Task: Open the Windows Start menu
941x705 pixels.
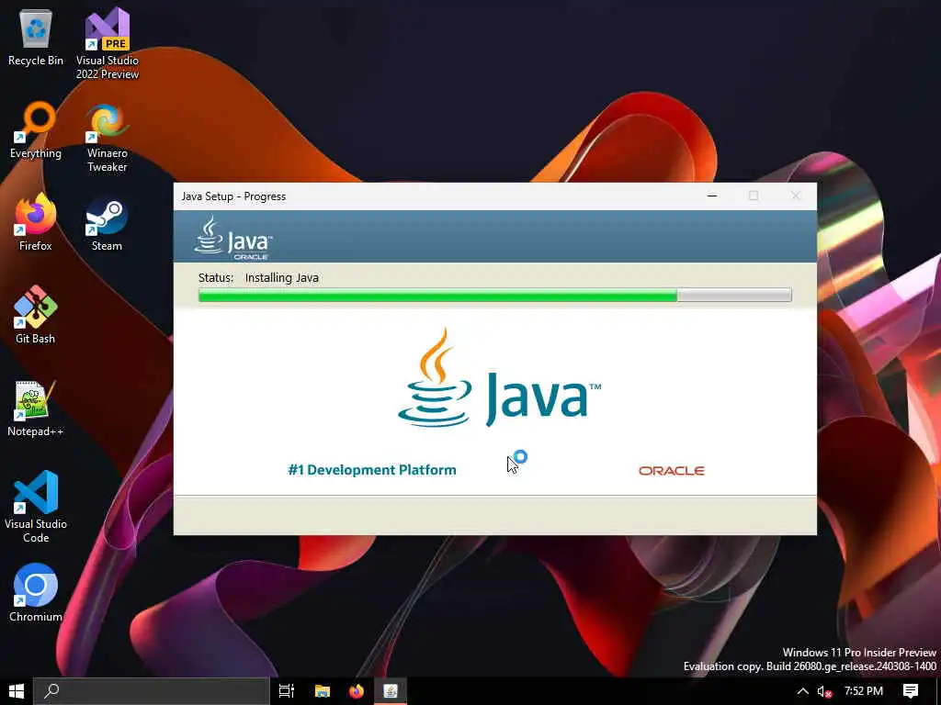Action: [17, 691]
